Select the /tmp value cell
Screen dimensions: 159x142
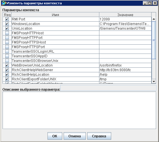point(125,79)
